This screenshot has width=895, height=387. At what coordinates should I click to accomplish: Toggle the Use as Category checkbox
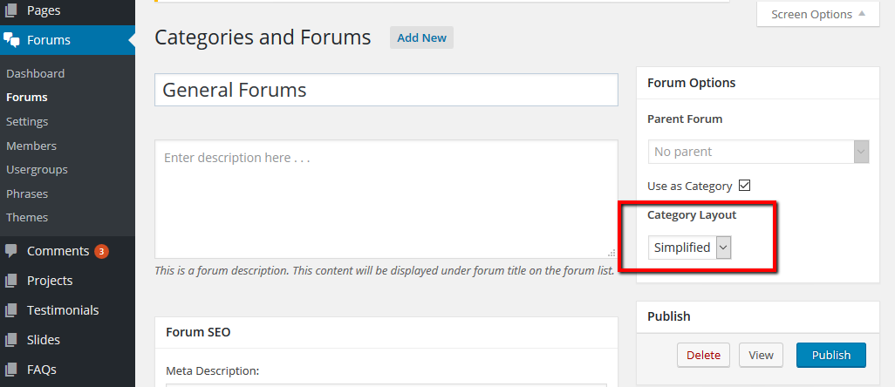[744, 186]
